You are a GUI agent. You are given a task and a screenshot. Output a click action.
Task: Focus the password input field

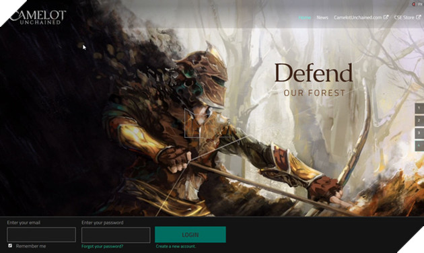click(x=116, y=235)
